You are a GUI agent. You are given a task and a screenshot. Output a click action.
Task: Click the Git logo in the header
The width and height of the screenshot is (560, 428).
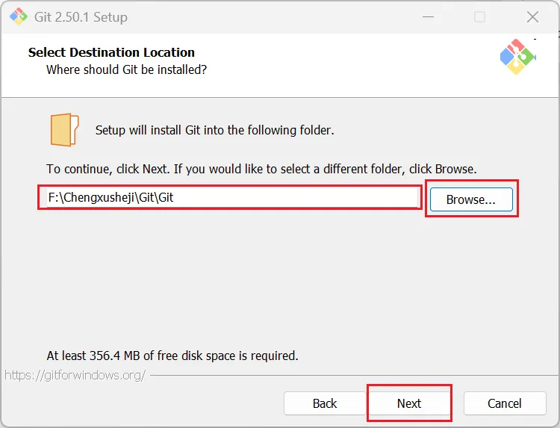(x=517, y=57)
